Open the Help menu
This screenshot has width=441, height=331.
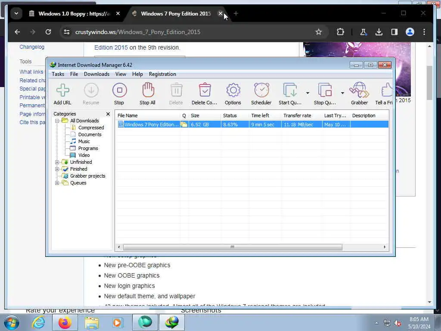click(137, 74)
